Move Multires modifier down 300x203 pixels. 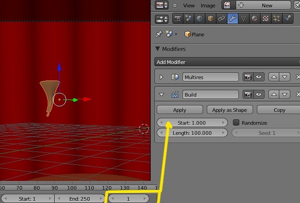tap(284, 77)
